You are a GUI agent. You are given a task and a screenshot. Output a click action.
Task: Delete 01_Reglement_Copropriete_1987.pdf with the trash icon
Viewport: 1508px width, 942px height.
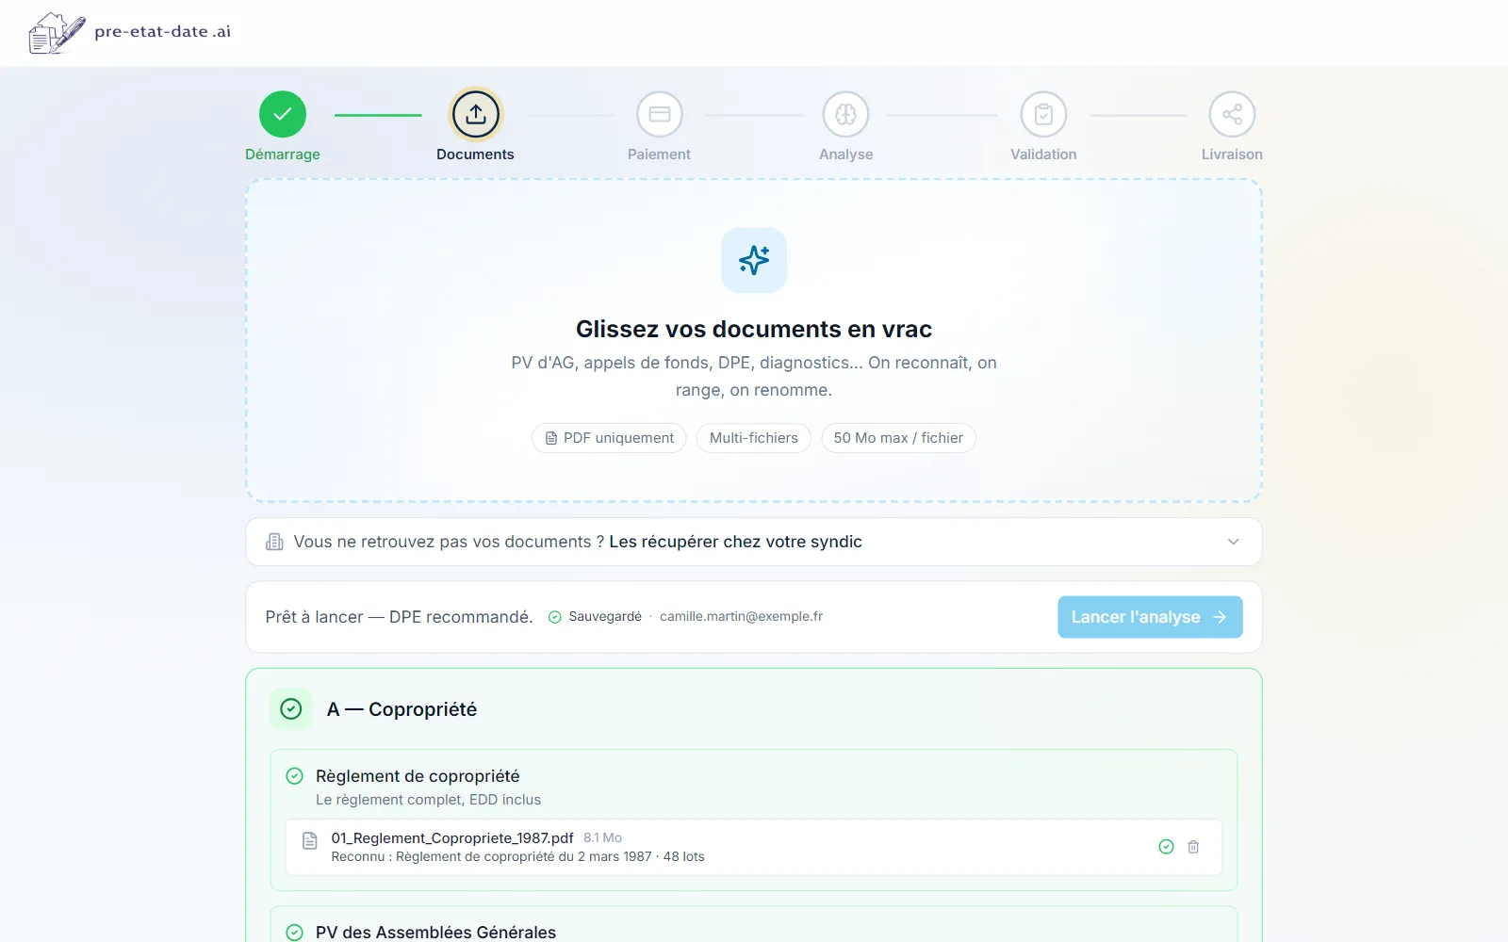(x=1193, y=847)
